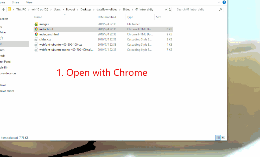This screenshot has width=260, height=157.
Task: Go to Desktop in breadcrumb
Action: tap(86, 9)
